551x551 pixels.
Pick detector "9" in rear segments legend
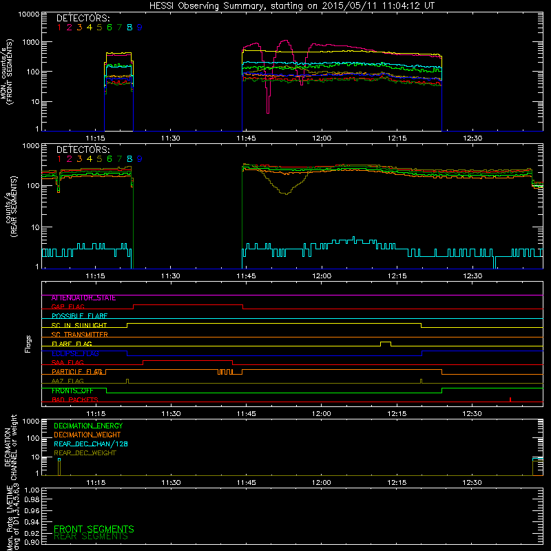(140, 159)
